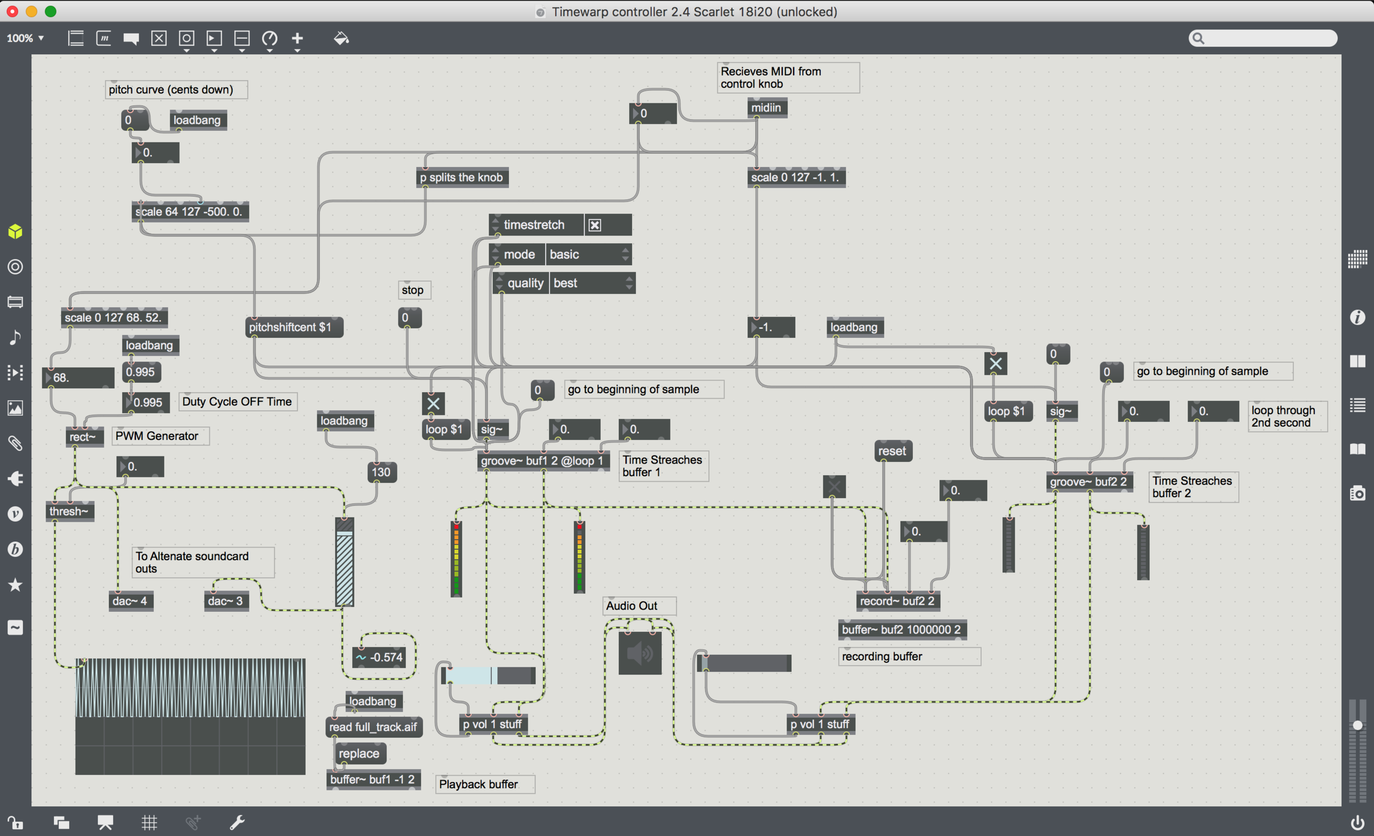
Task: Open the paperclip sidebar icon
Action: click(x=15, y=443)
